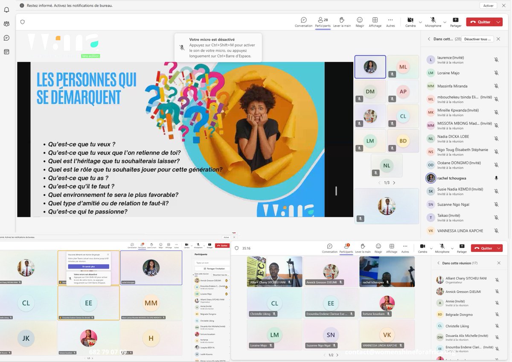Click the shield security icon top window
This screenshot has height=362, width=512.
(x=23, y=22)
